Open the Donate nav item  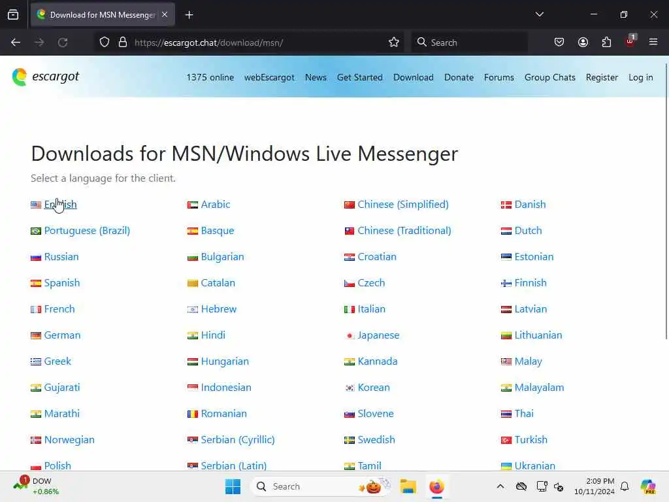pyautogui.click(x=459, y=77)
